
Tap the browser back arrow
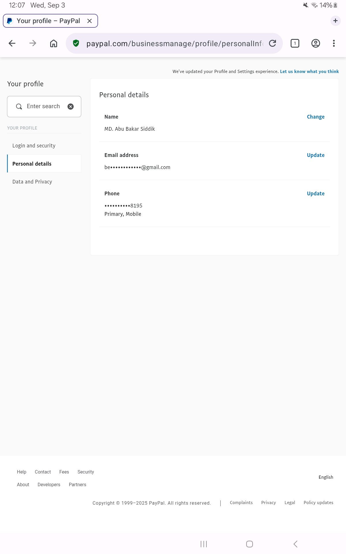coord(12,43)
